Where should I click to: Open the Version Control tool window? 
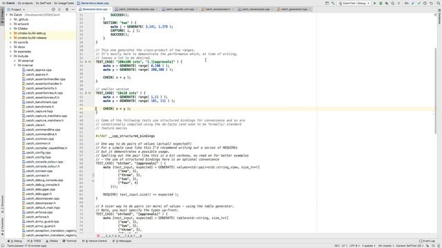pos(95,241)
